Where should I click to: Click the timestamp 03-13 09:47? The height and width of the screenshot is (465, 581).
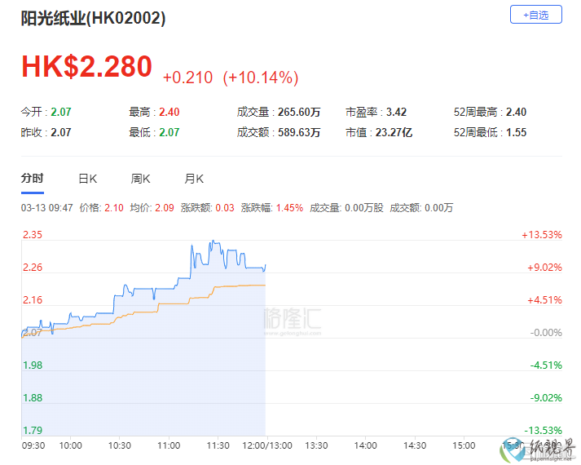tap(47, 208)
